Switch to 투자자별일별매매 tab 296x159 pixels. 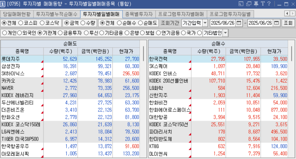(101, 14)
